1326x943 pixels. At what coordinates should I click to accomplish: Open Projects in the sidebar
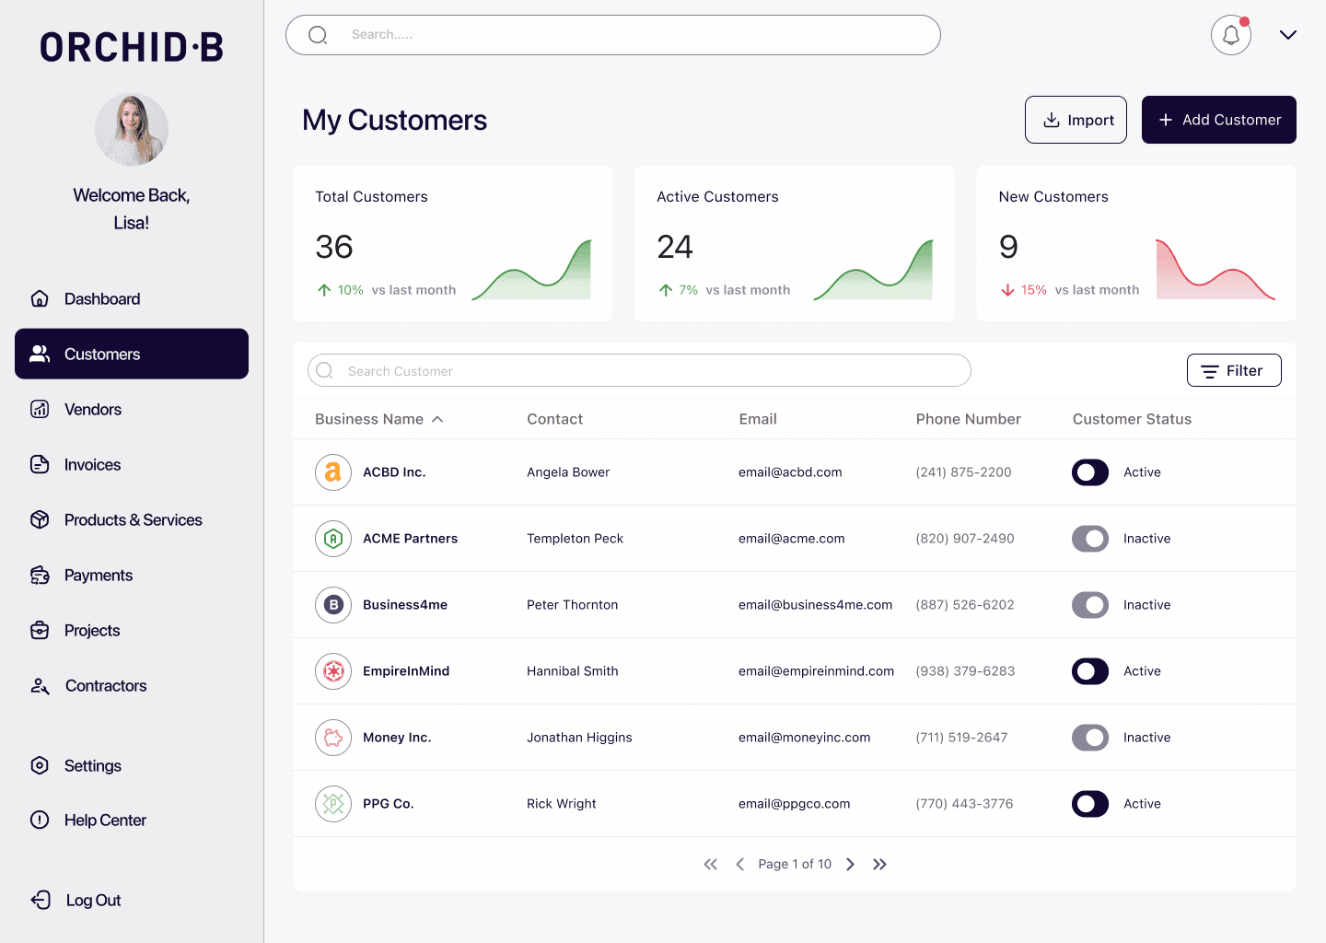92,631
